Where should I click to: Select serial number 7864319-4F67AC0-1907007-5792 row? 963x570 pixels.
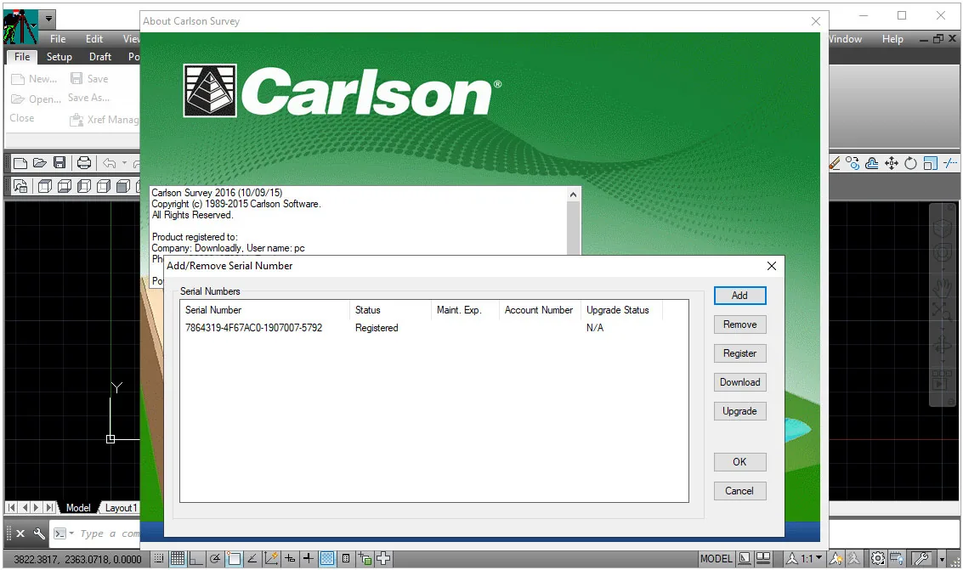433,328
